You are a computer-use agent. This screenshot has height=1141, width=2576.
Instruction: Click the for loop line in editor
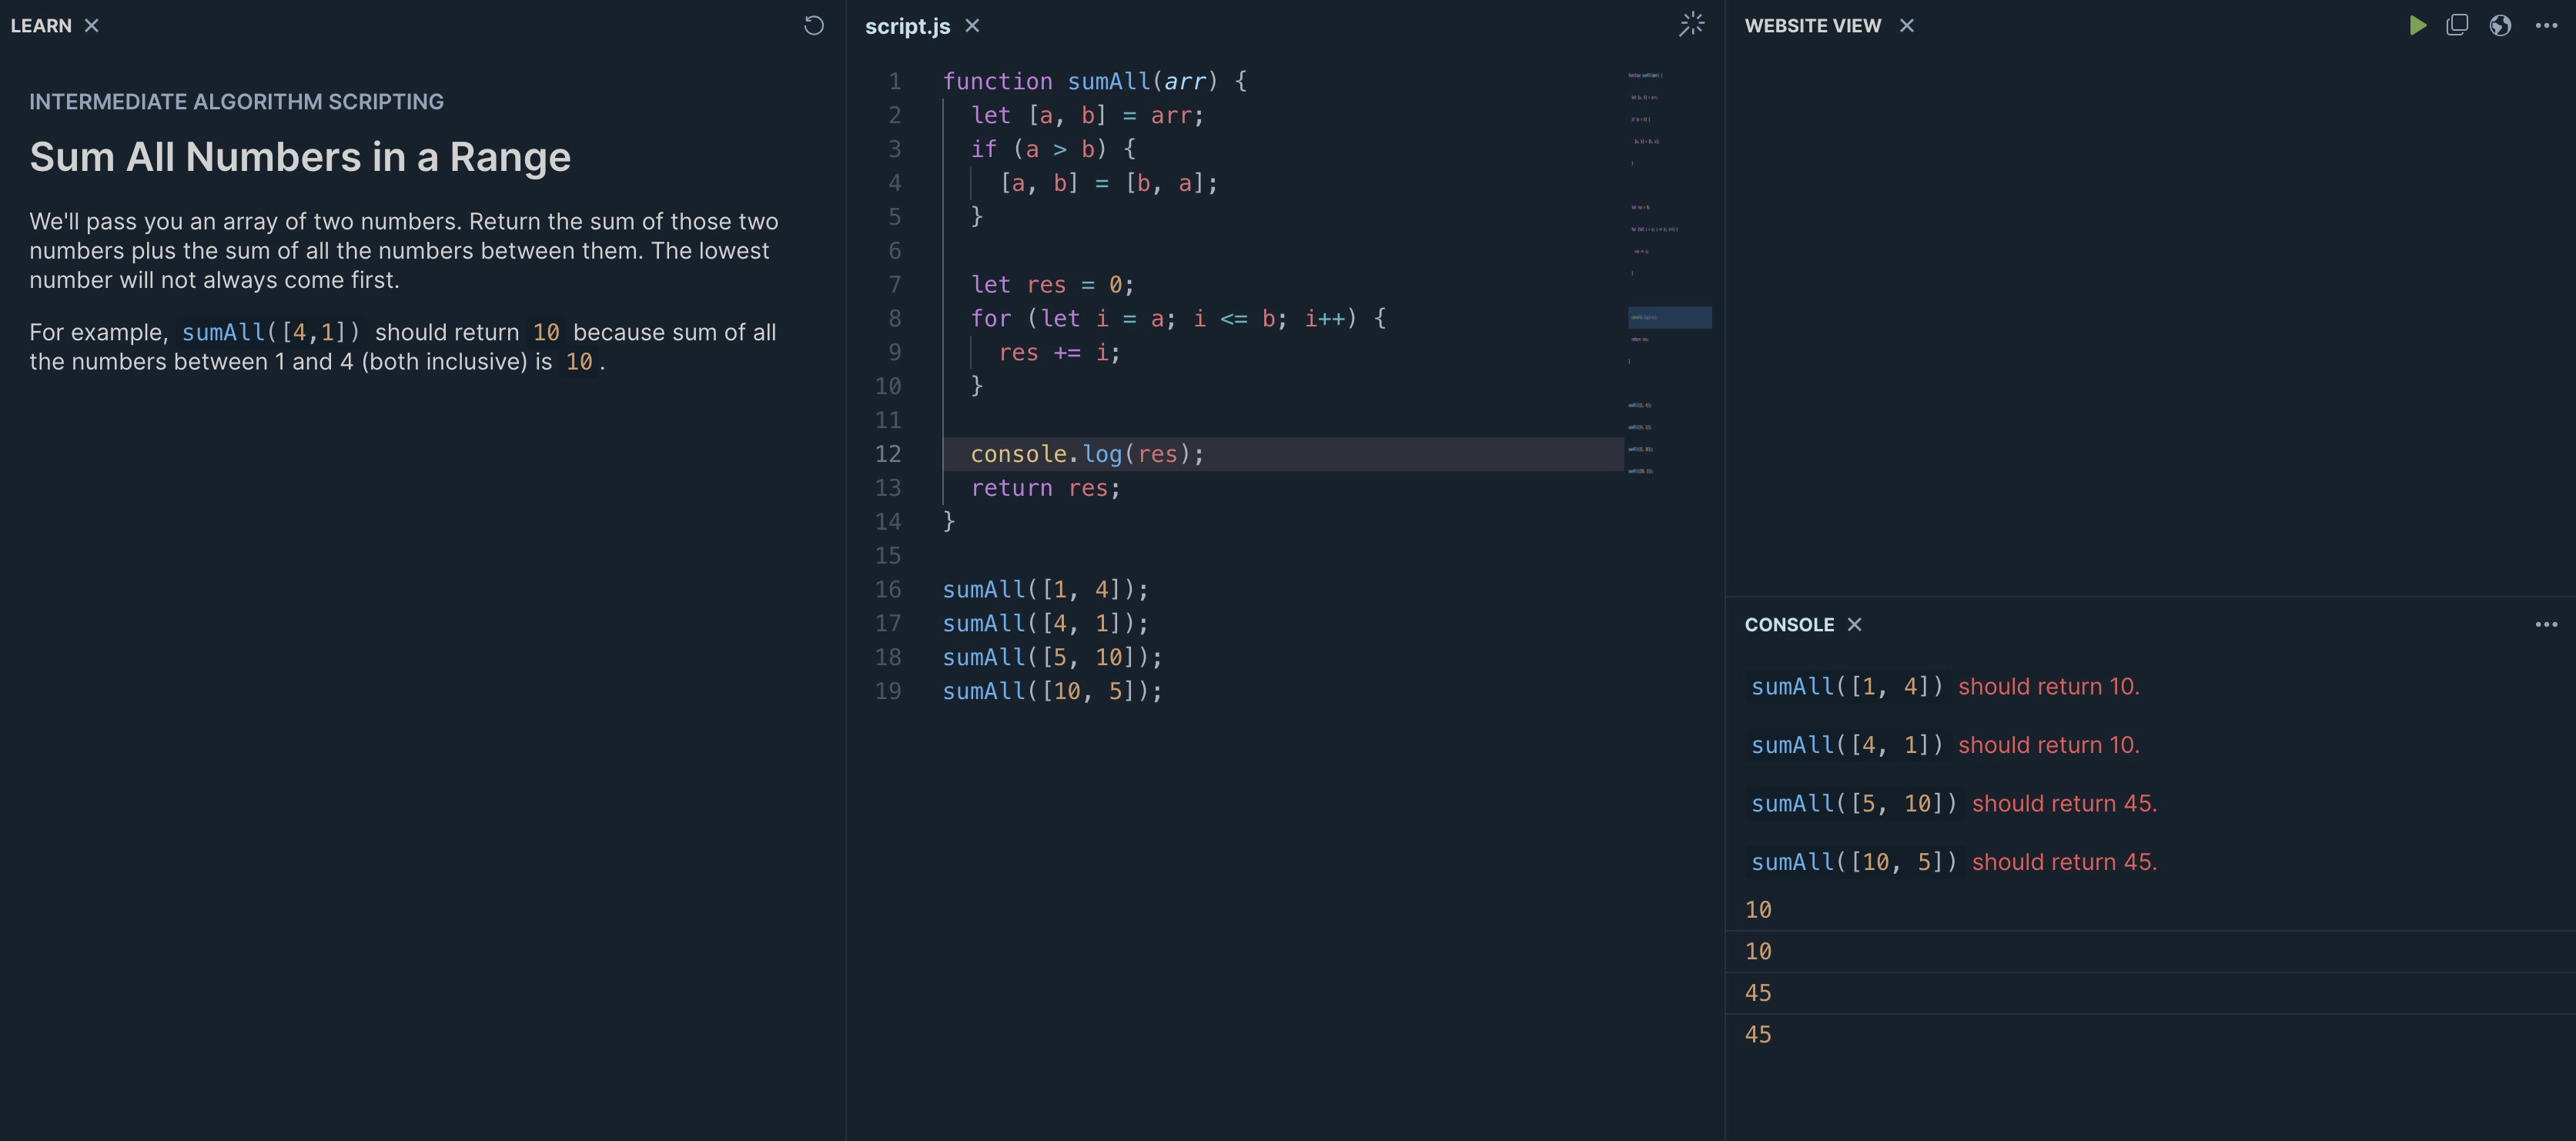click(1178, 318)
